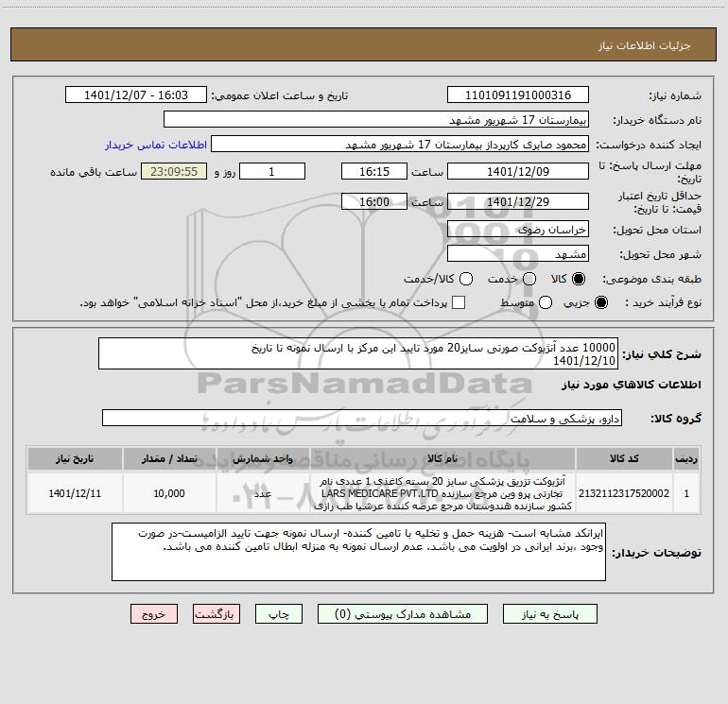728x704 pixels.
Task: Click the نام کالا column header
Action: point(442,458)
